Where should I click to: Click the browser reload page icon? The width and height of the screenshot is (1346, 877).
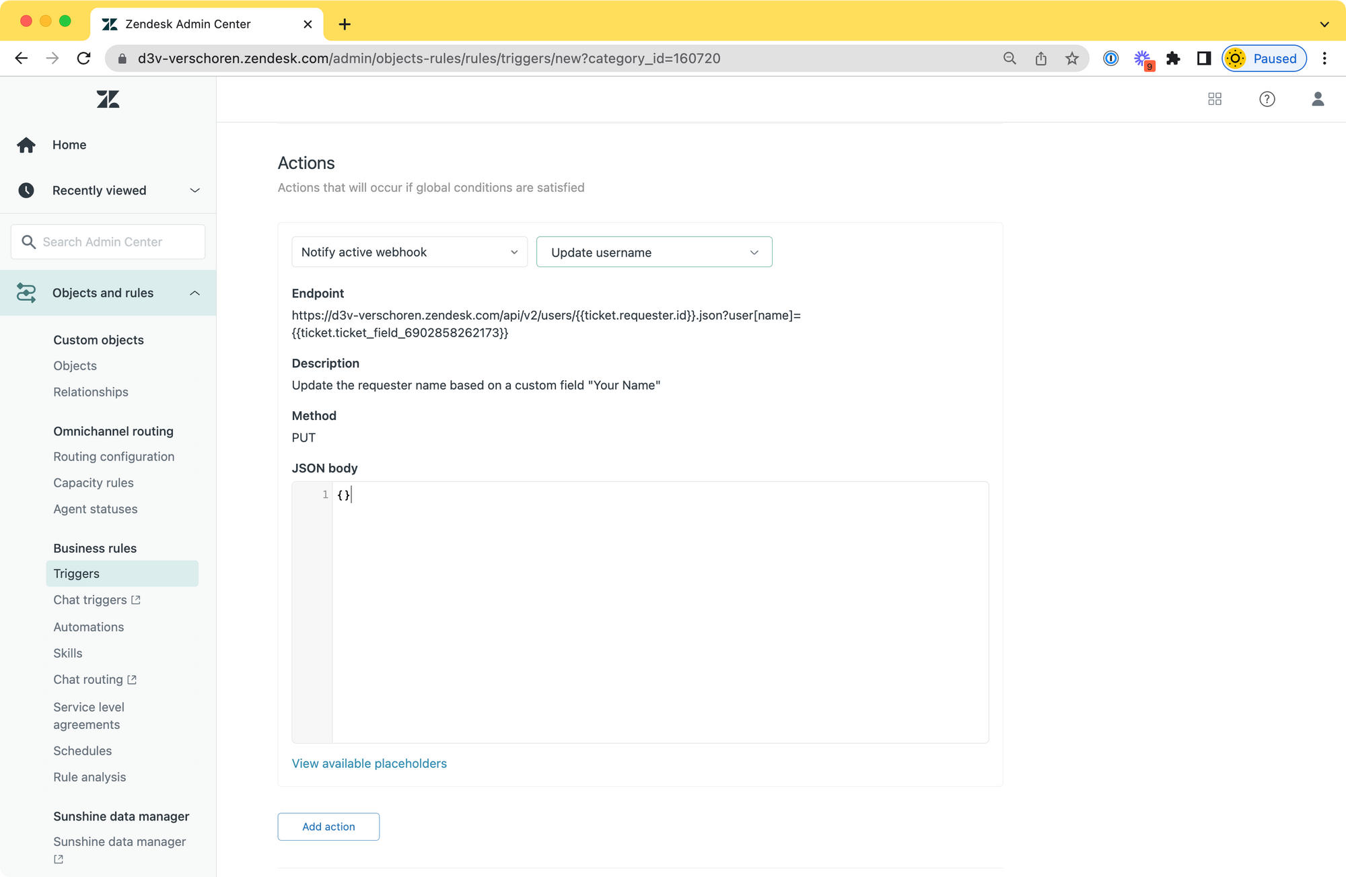tap(83, 59)
